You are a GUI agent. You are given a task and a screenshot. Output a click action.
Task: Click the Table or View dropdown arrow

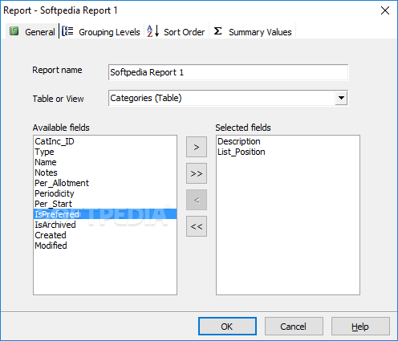pyautogui.click(x=341, y=98)
